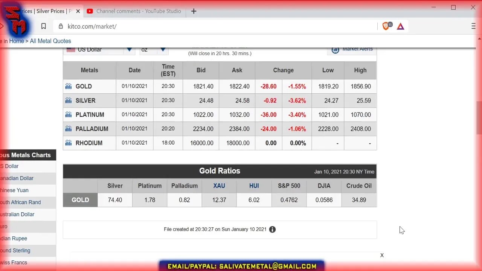Click gold ask price 1822.40
Screen dimensions: 482x271
click(x=239, y=87)
